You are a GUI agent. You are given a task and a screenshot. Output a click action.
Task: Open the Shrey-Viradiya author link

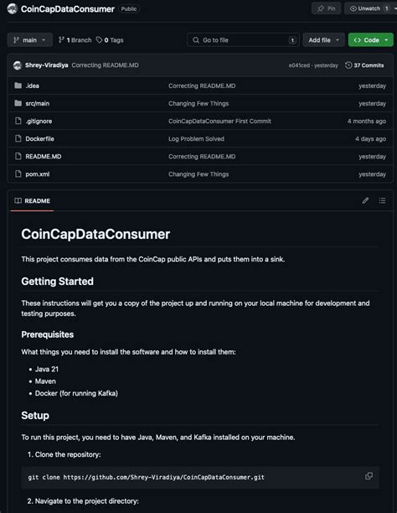(46, 65)
